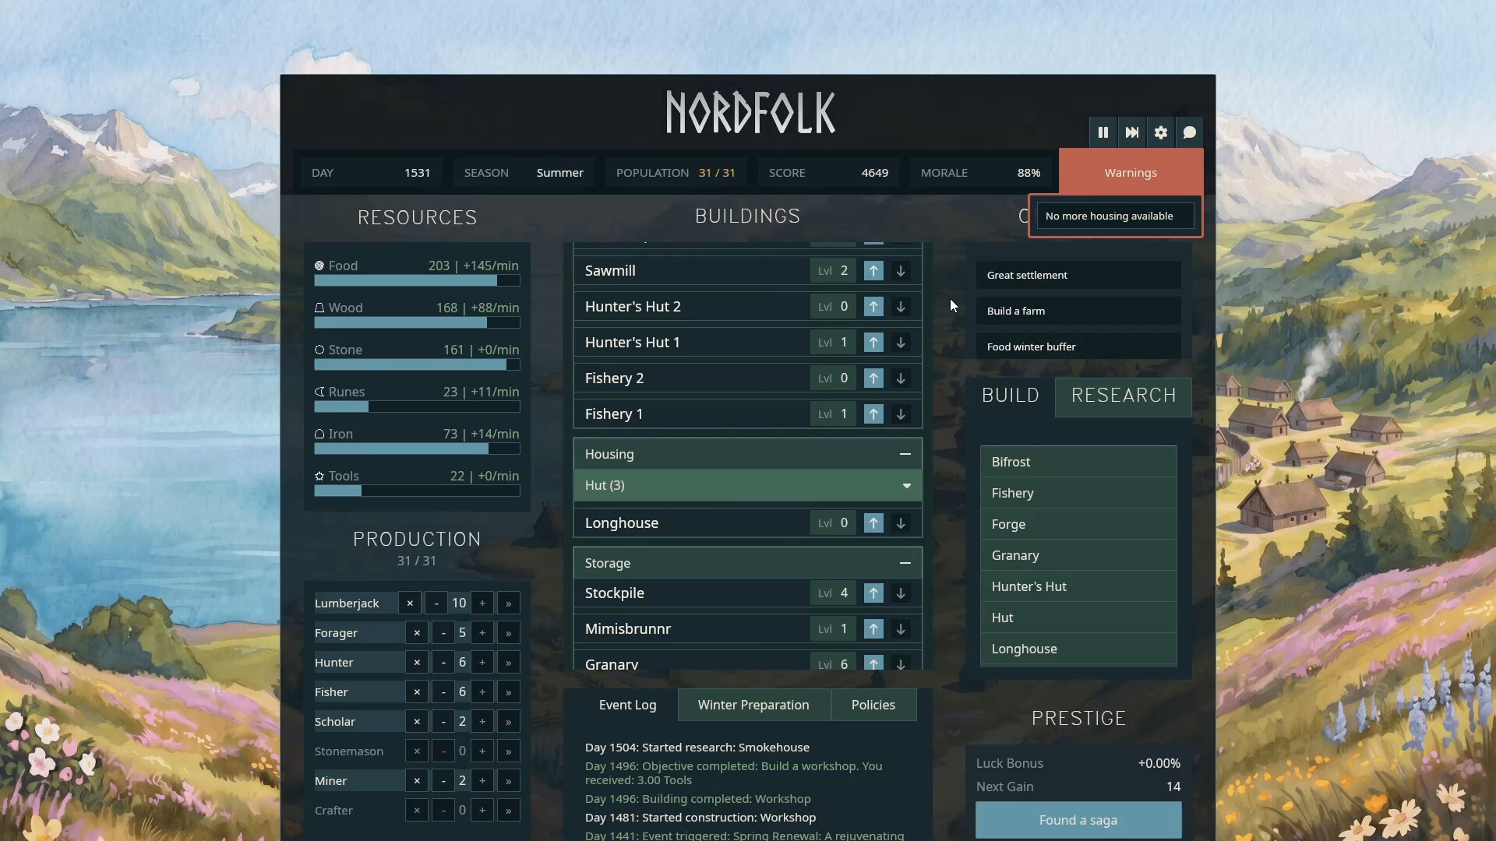Remove all Lumberjack workers with ×
Screen dimensions: 1496x841
pos(410,603)
